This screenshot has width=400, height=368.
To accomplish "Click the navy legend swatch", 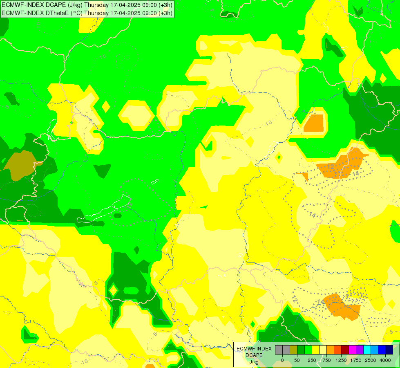I will pos(389,350).
